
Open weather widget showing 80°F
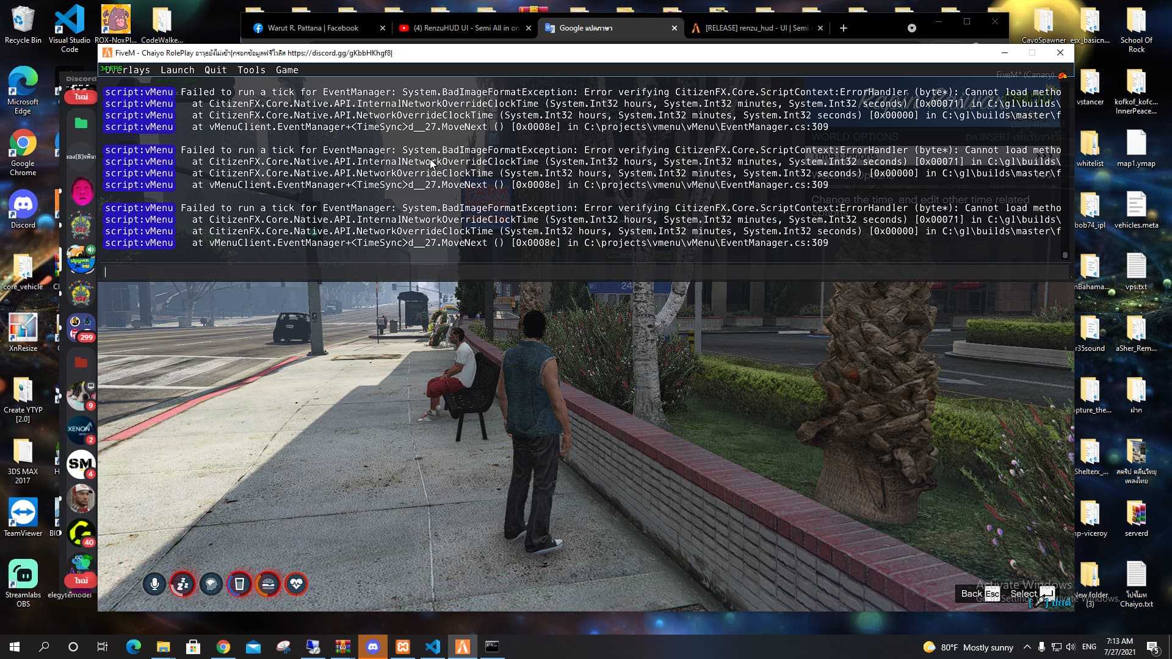968,647
